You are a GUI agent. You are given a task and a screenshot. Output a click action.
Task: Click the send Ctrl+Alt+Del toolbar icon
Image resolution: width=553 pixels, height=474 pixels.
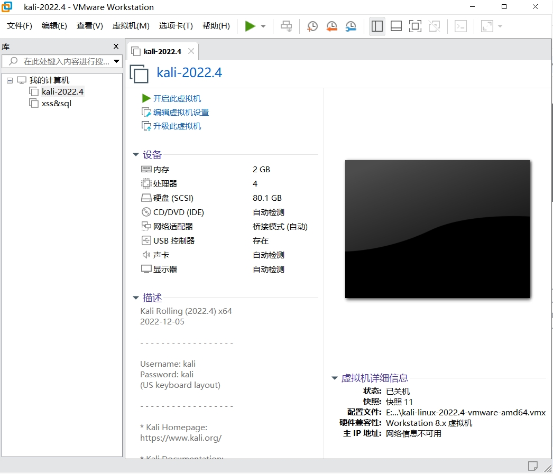(x=286, y=26)
